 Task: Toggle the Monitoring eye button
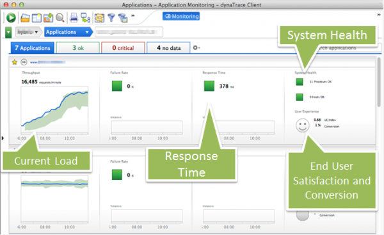[181, 16]
